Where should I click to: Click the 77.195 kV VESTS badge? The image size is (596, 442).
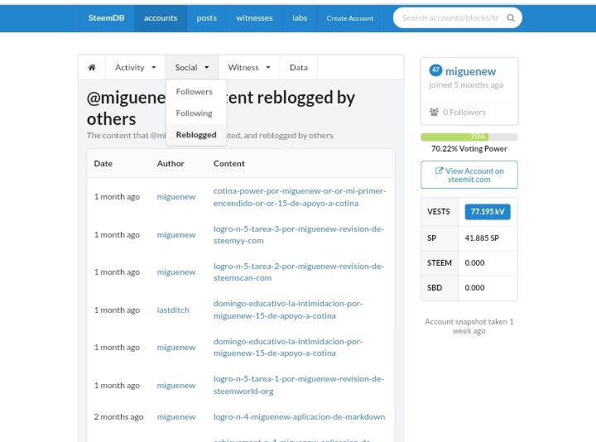click(x=488, y=212)
